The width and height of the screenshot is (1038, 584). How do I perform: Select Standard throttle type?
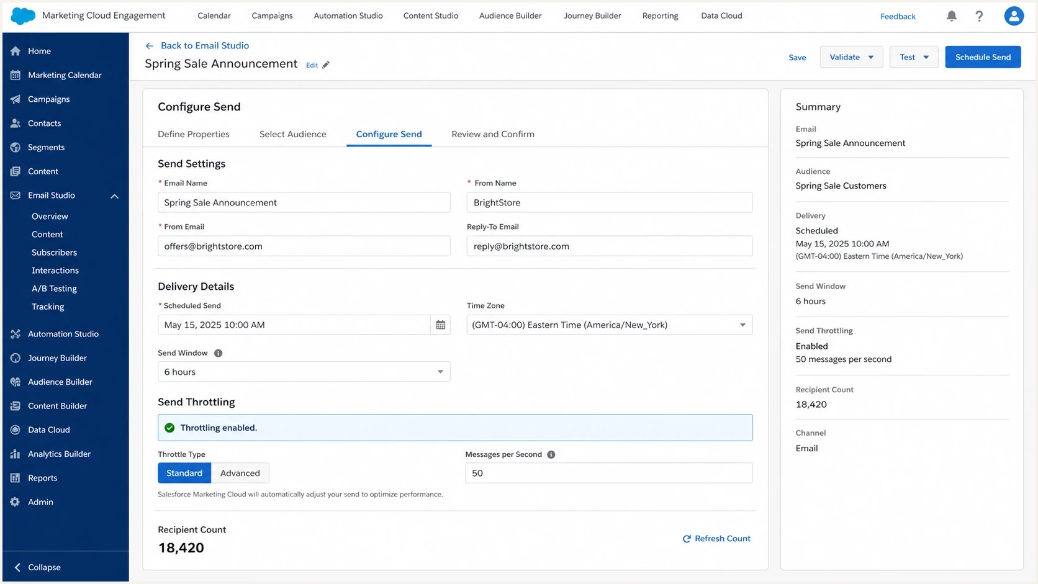click(184, 473)
